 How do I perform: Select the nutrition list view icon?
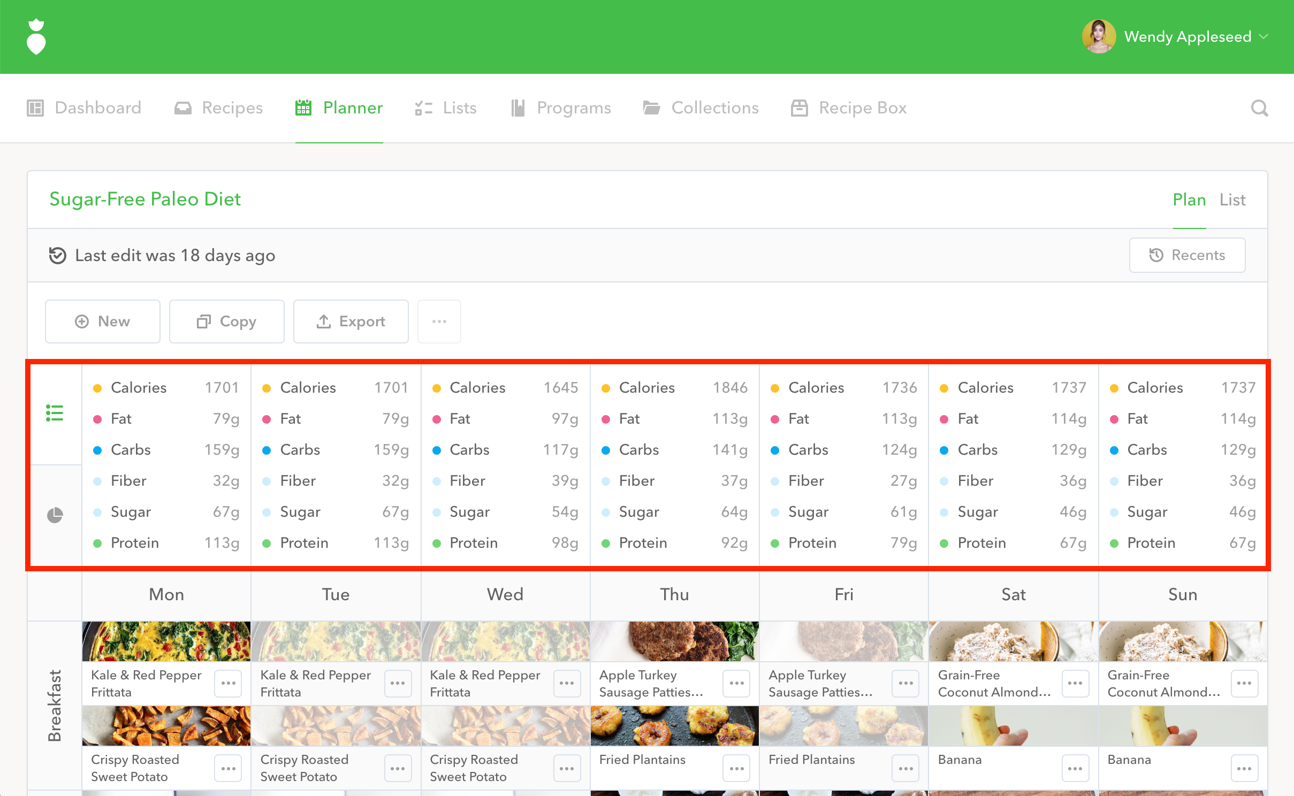[x=54, y=412]
